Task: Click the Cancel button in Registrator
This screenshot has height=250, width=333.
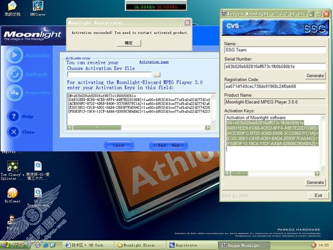Action: 119,146
